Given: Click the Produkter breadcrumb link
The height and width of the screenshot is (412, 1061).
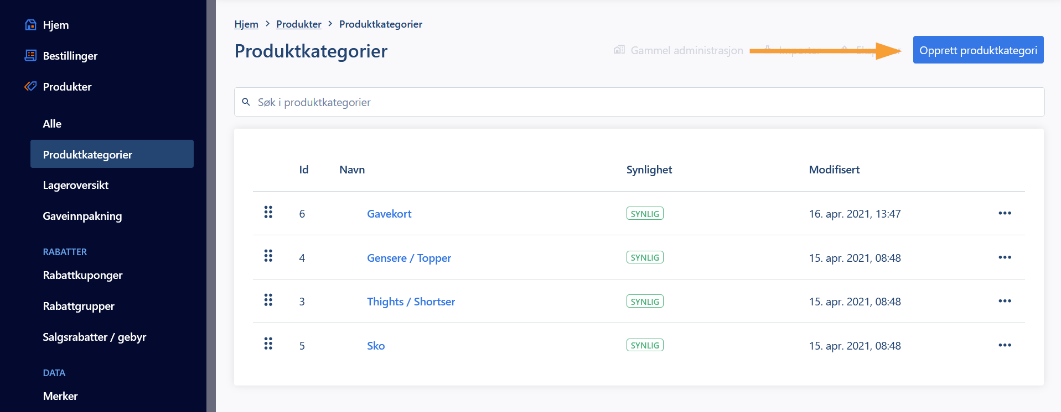Looking at the screenshot, I should [299, 24].
